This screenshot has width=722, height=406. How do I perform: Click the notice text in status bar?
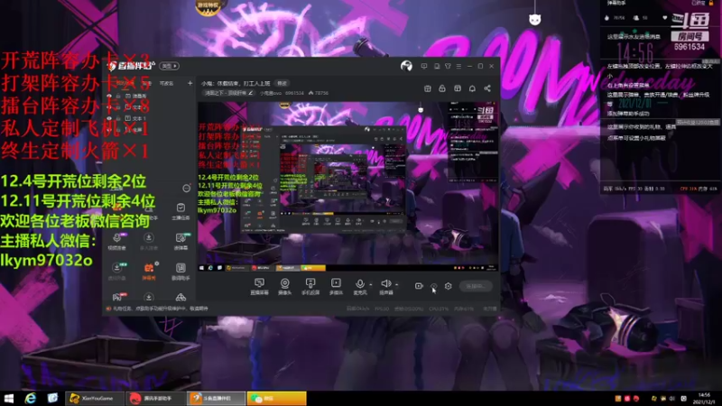(x=161, y=309)
